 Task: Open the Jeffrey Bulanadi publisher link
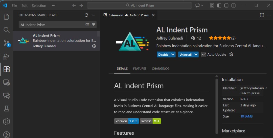coord(170,38)
